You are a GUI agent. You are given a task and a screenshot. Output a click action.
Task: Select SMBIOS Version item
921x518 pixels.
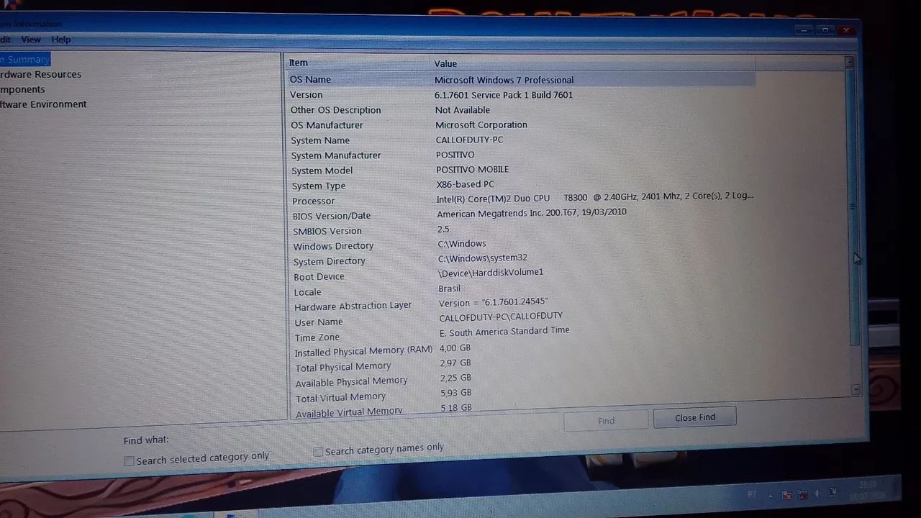pyautogui.click(x=327, y=231)
